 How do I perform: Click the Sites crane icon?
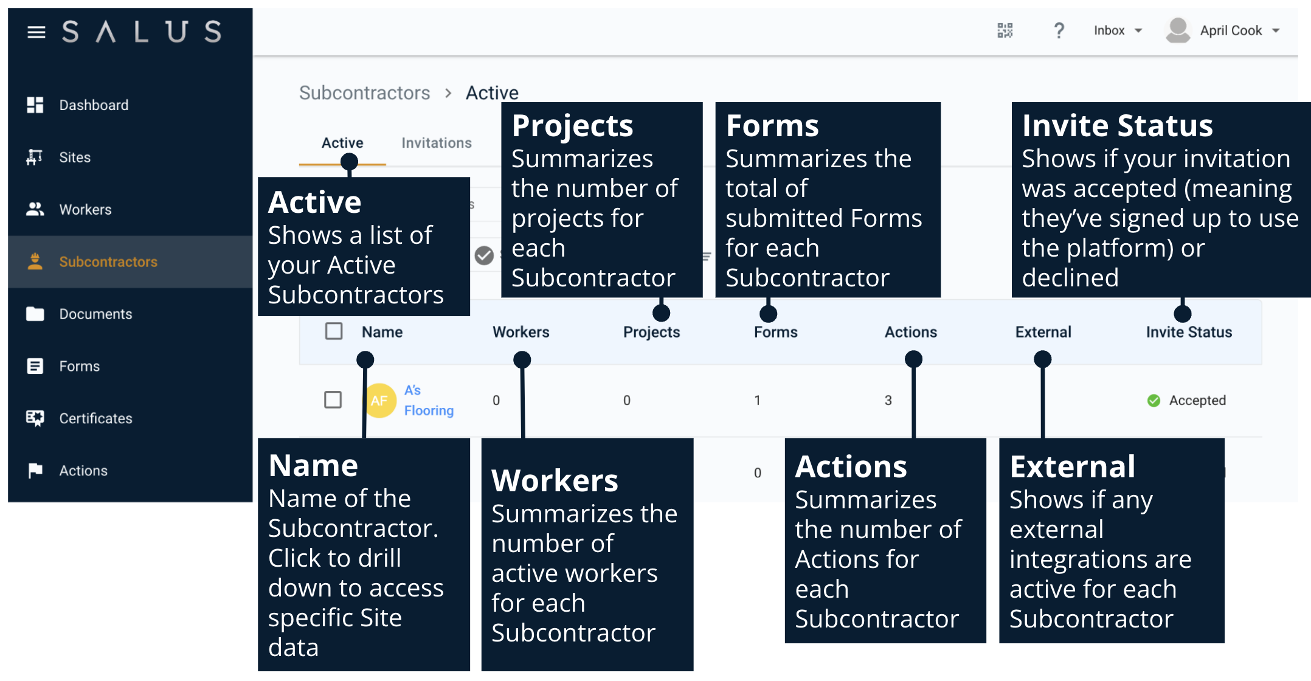point(35,157)
